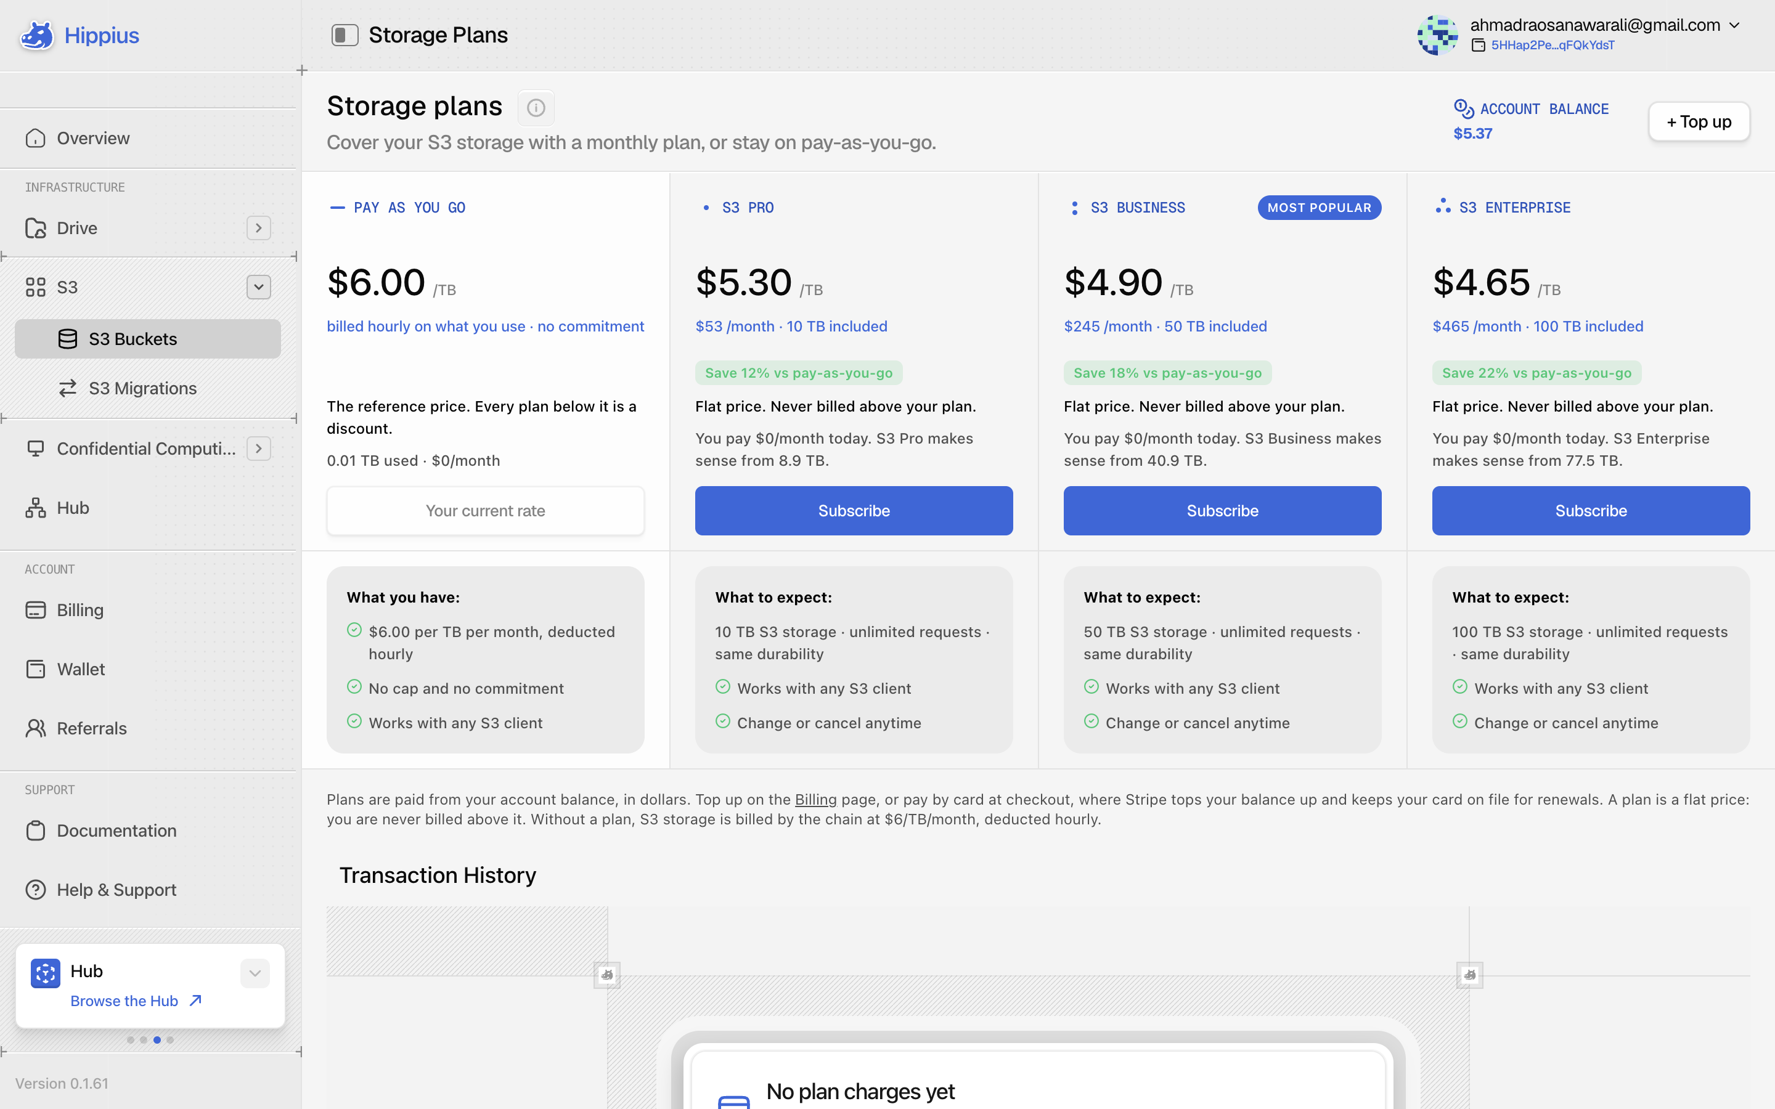The height and width of the screenshot is (1109, 1775).
Task: Click the $5.37 balance amount
Action: click(x=1473, y=134)
